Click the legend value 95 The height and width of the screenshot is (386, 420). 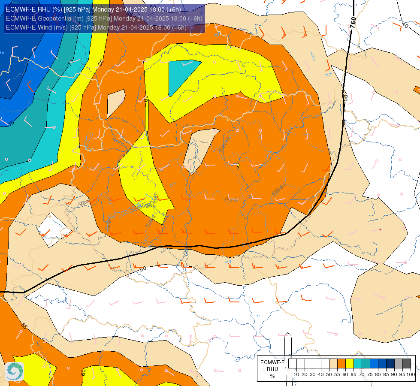coord(402,374)
